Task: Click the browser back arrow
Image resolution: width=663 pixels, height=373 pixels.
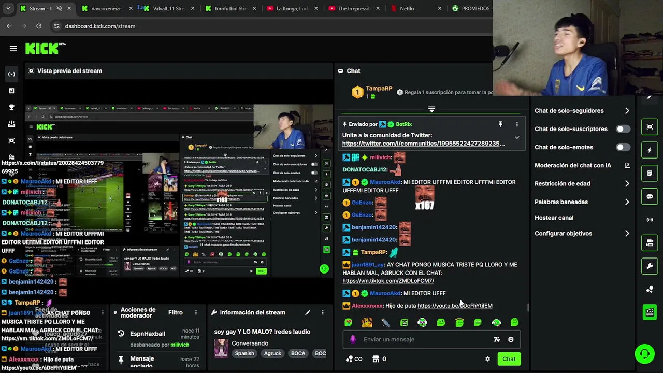Action: (9, 26)
